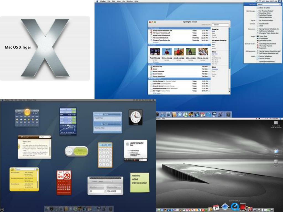Image resolution: width=283 pixels, height=212 pixels.
Task: Select Any Date under When filter
Action: (214, 54)
